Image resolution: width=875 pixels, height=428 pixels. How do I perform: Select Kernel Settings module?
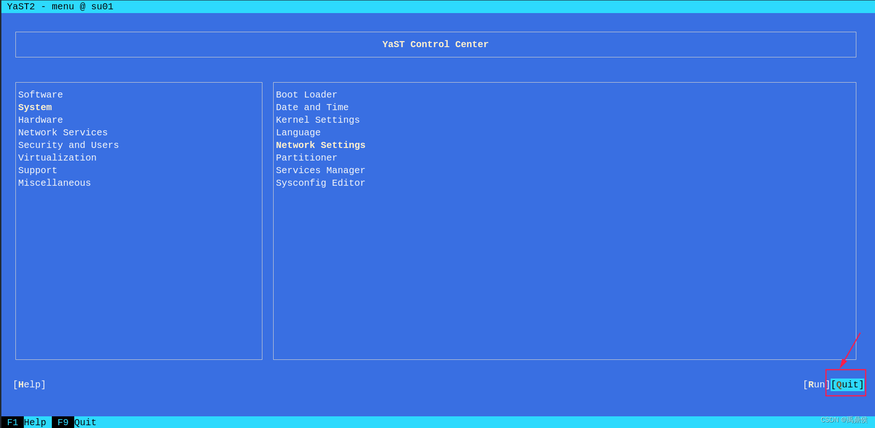coord(318,120)
